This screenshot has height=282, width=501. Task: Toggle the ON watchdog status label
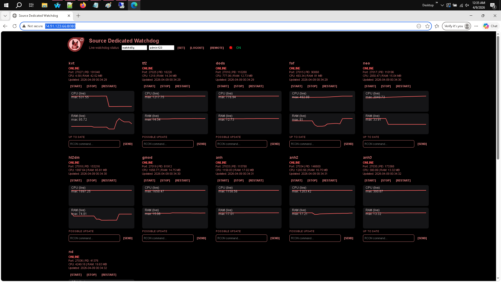(x=238, y=48)
